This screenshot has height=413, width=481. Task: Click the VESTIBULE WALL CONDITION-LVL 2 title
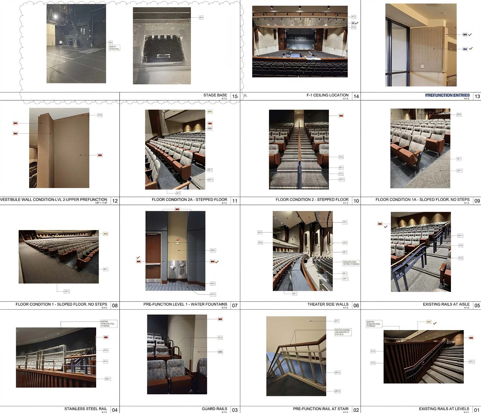coord(54,199)
